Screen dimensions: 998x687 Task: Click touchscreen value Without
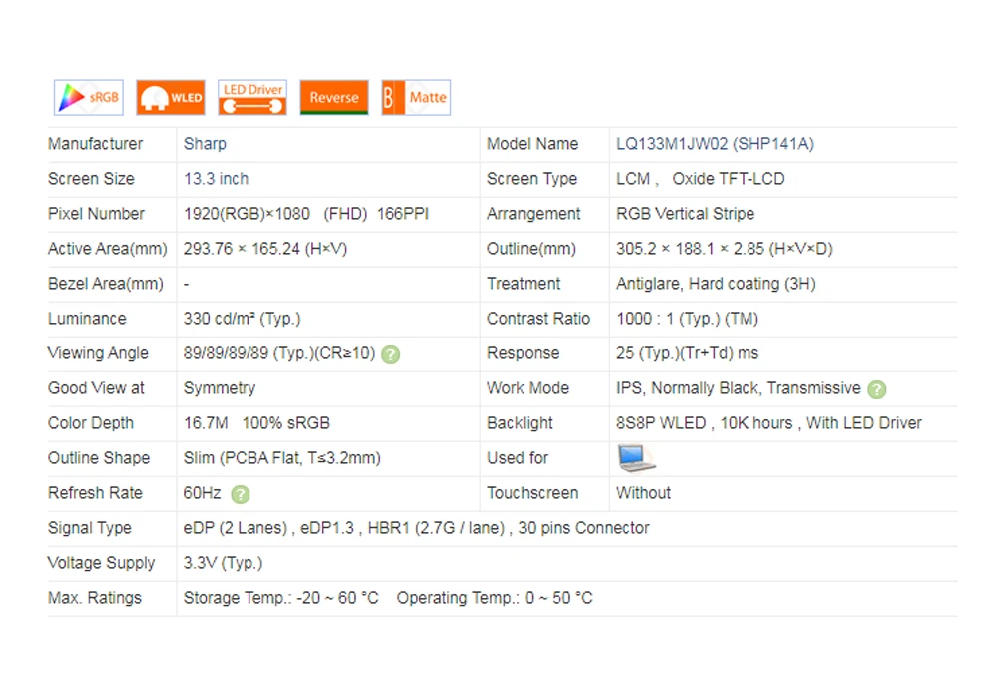pyautogui.click(x=643, y=494)
